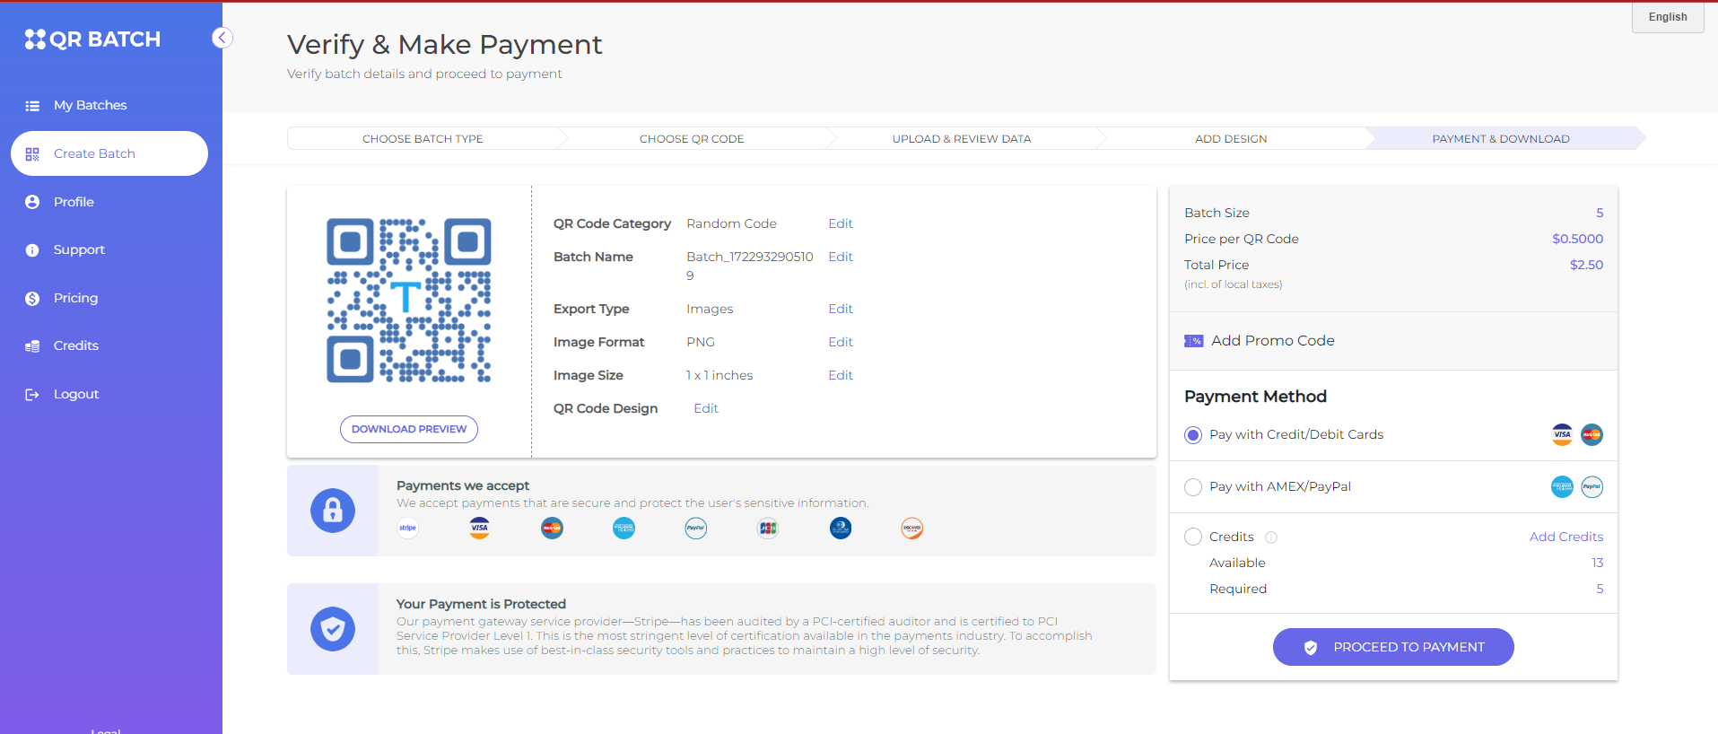Click the Add Credits link

point(1566,537)
